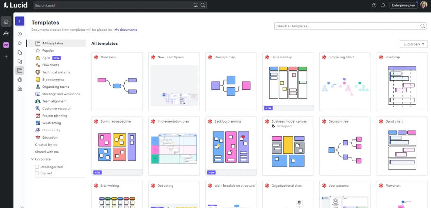Open the user profile avatar
The image size is (431, 208).
coord(424,5)
